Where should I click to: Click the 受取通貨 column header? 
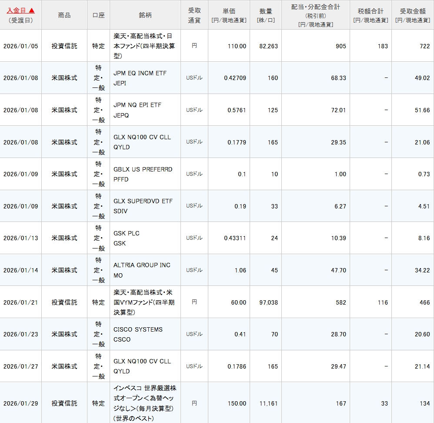tap(194, 15)
